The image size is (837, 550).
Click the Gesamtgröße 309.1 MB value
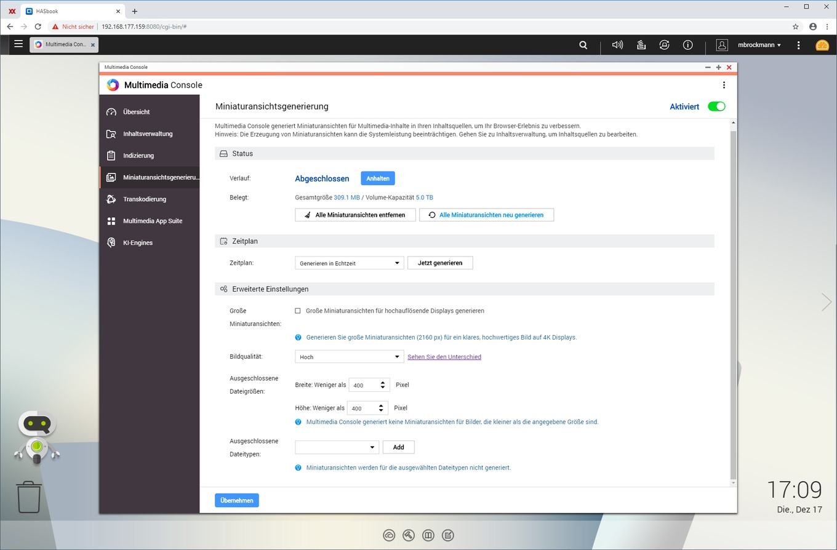coord(346,197)
